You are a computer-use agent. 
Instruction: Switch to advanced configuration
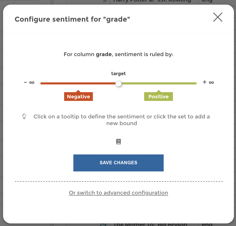point(119,193)
